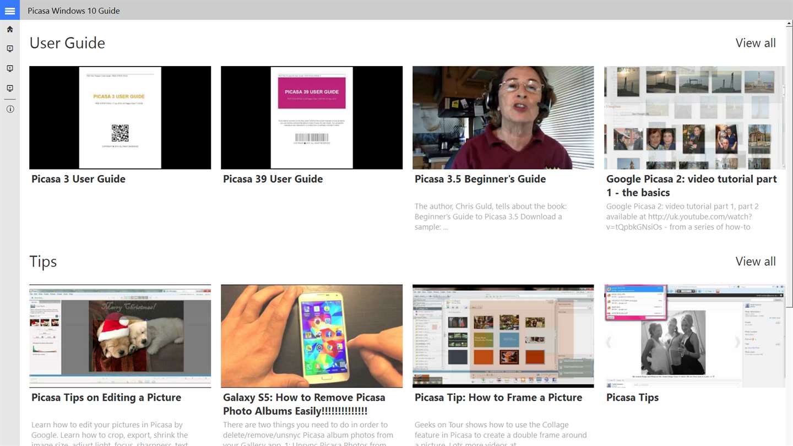Screen dimensions: 793x446
Task: Click the 'User Guide' section heading
Action: (67, 43)
